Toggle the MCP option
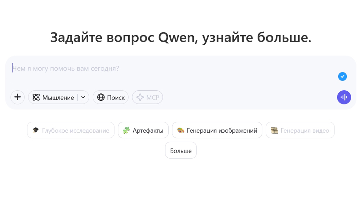The width and height of the screenshot is (362, 203). point(147,97)
